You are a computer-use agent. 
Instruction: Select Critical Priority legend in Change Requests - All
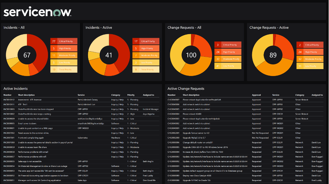click(228, 45)
